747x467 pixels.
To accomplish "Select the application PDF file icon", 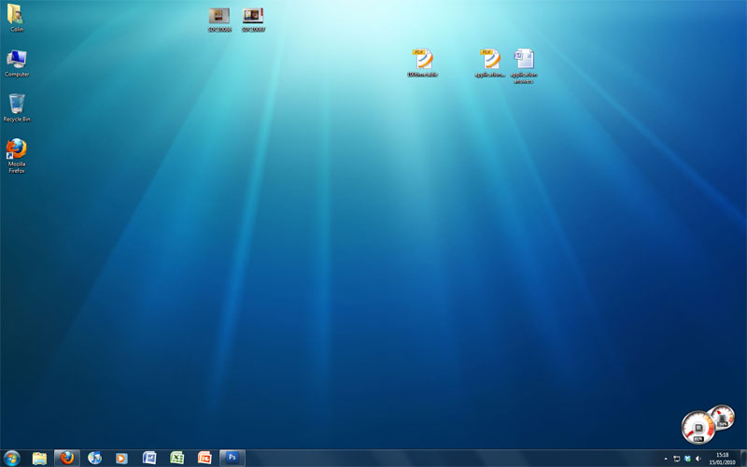I will coord(489,63).
